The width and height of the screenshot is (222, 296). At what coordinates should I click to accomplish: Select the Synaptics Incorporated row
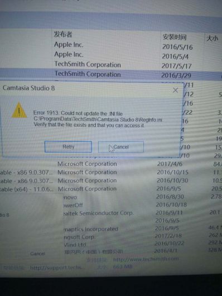pyautogui.click(x=111, y=229)
